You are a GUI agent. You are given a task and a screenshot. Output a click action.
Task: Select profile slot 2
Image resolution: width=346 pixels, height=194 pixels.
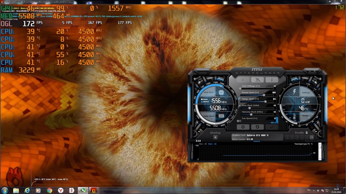[292, 137]
